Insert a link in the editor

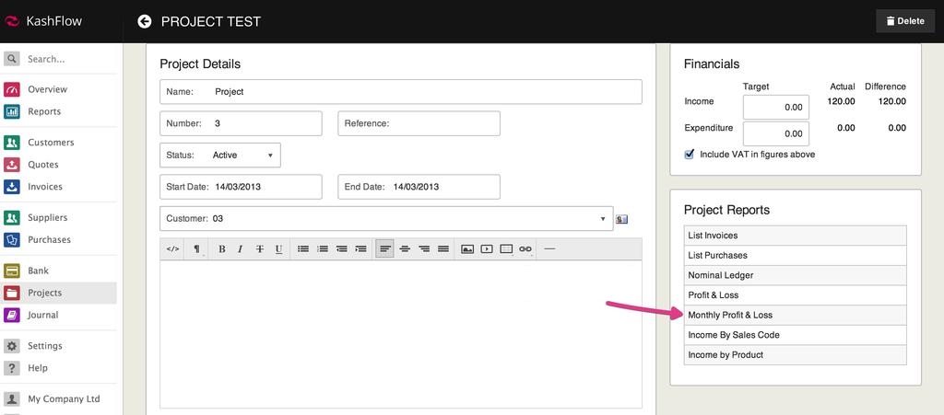[525, 248]
